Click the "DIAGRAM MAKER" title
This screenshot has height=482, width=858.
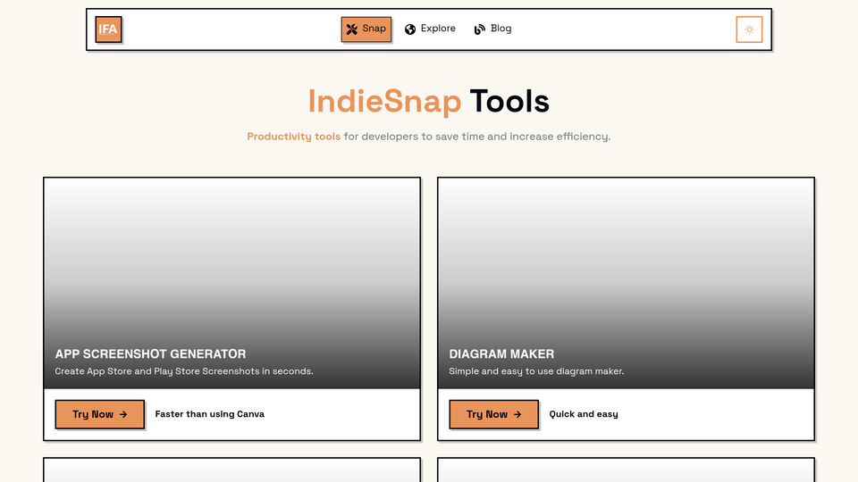pos(501,354)
